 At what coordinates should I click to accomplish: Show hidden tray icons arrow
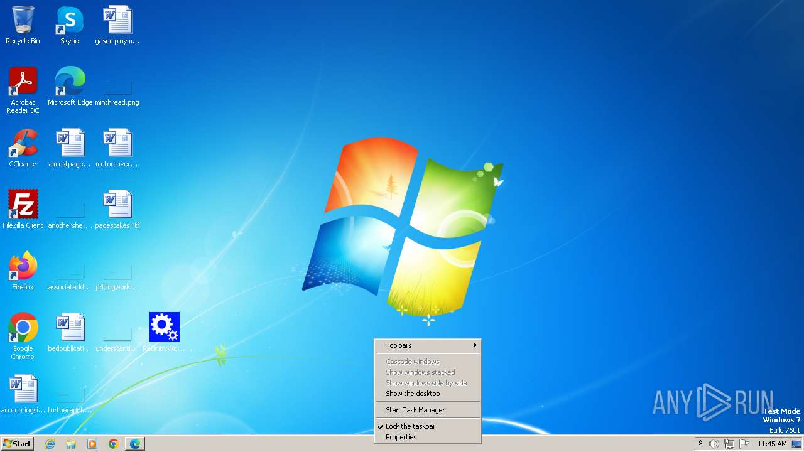pos(700,444)
